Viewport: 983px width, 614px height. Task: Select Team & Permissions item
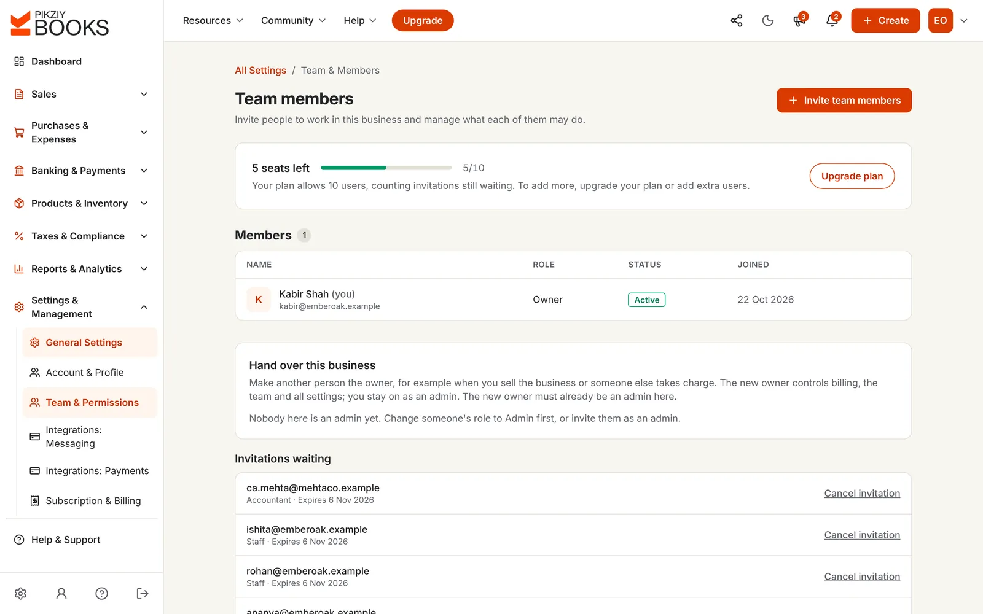pyautogui.click(x=90, y=403)
